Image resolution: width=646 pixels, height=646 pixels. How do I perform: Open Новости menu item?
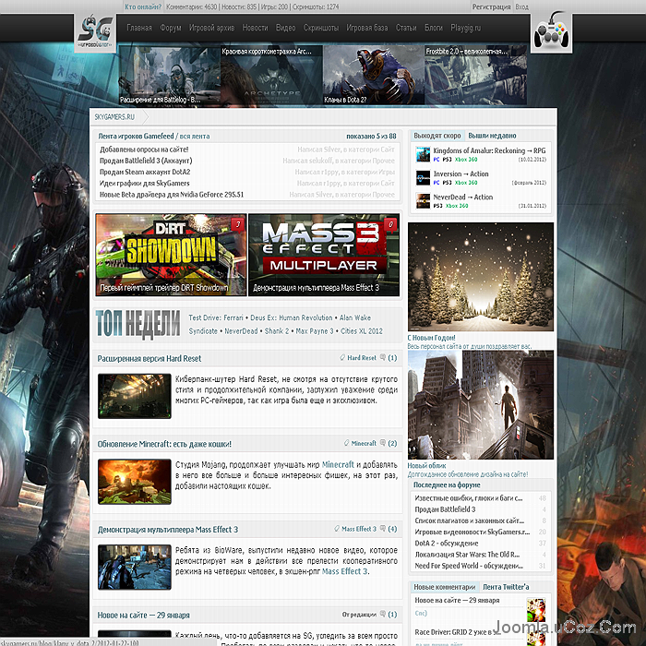[255, 28]
